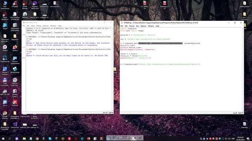
Task: Open the Google Chrome desktop shortcut
Action: tap(5, 115)
